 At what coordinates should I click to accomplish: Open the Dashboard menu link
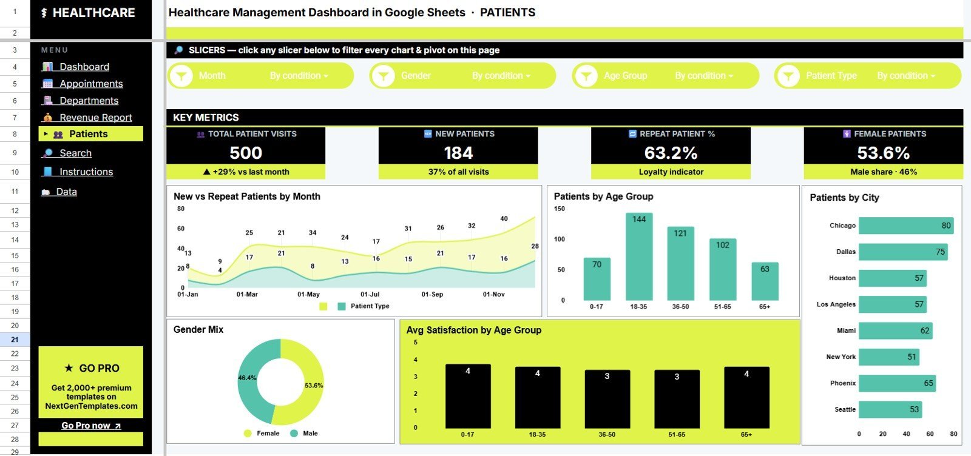[84, 67]
